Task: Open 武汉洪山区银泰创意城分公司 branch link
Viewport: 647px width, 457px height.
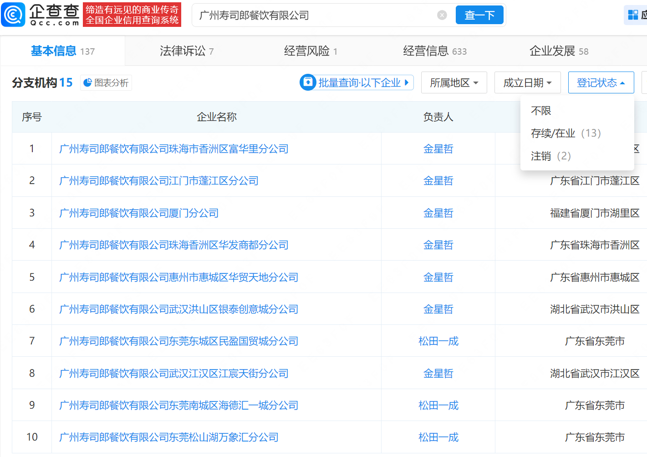Action: [x=179, y=309]
